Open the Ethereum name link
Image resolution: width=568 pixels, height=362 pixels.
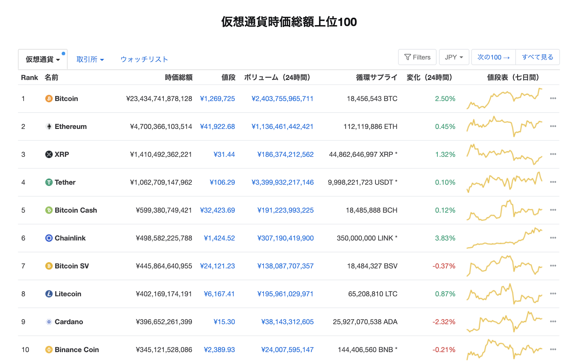pos(71,126)
